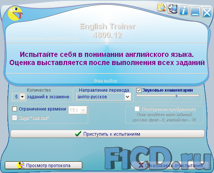This screenshot has height=173, width=214.
Task: Click text Суть тренажёра-экзаменатора:
Action: point(43,38)
